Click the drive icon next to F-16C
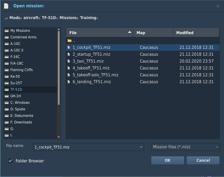The width and height of the screenshot is (224, 177). [6, 57]
